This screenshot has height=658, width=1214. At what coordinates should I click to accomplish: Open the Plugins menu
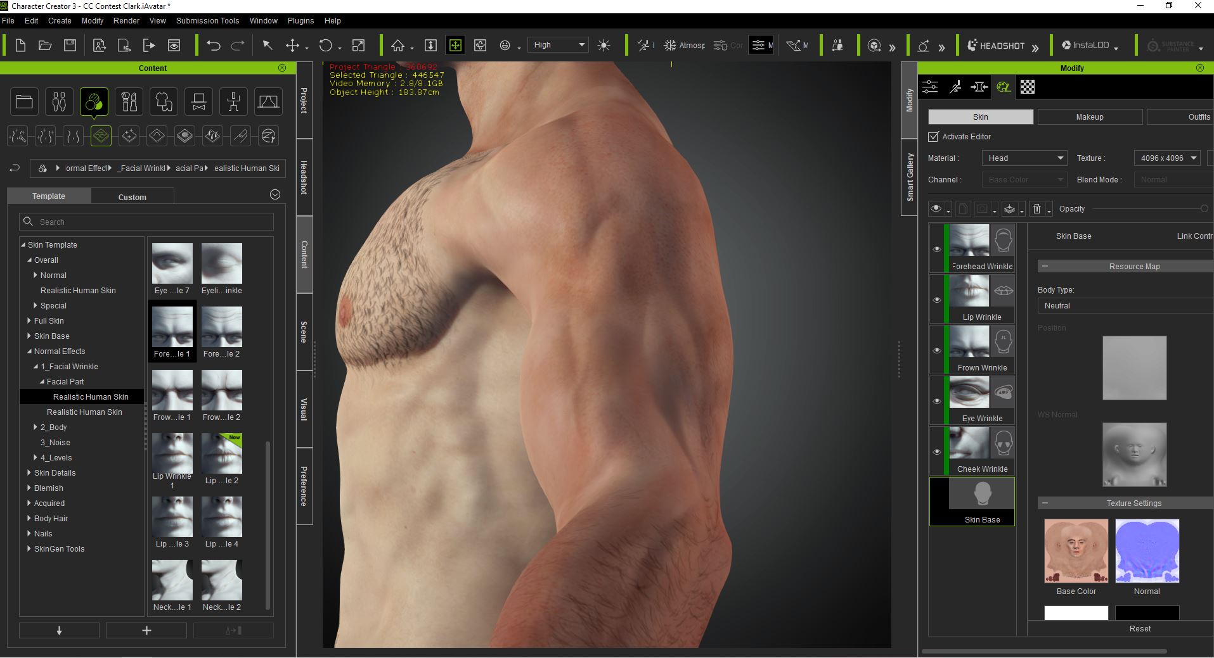coord(300,20)
